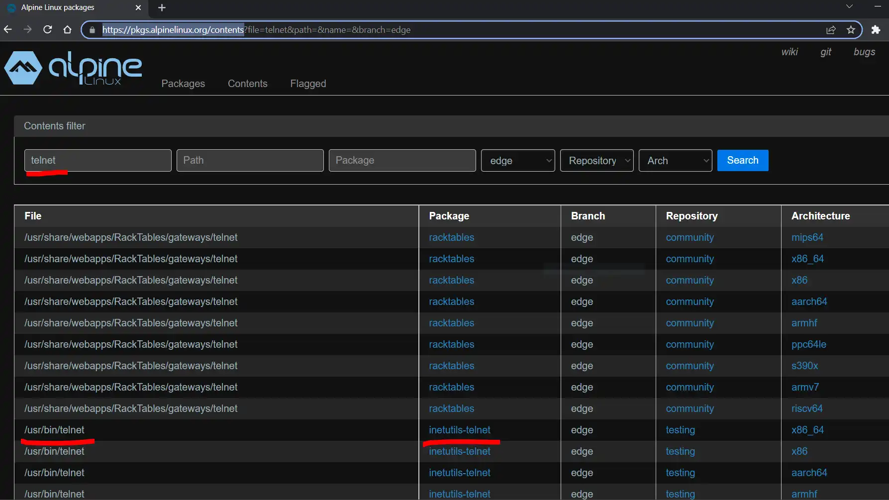Click the blue Search button
The width and height of the screenshot is (889, 500).
pyautogui.click(x=743, y=160)
